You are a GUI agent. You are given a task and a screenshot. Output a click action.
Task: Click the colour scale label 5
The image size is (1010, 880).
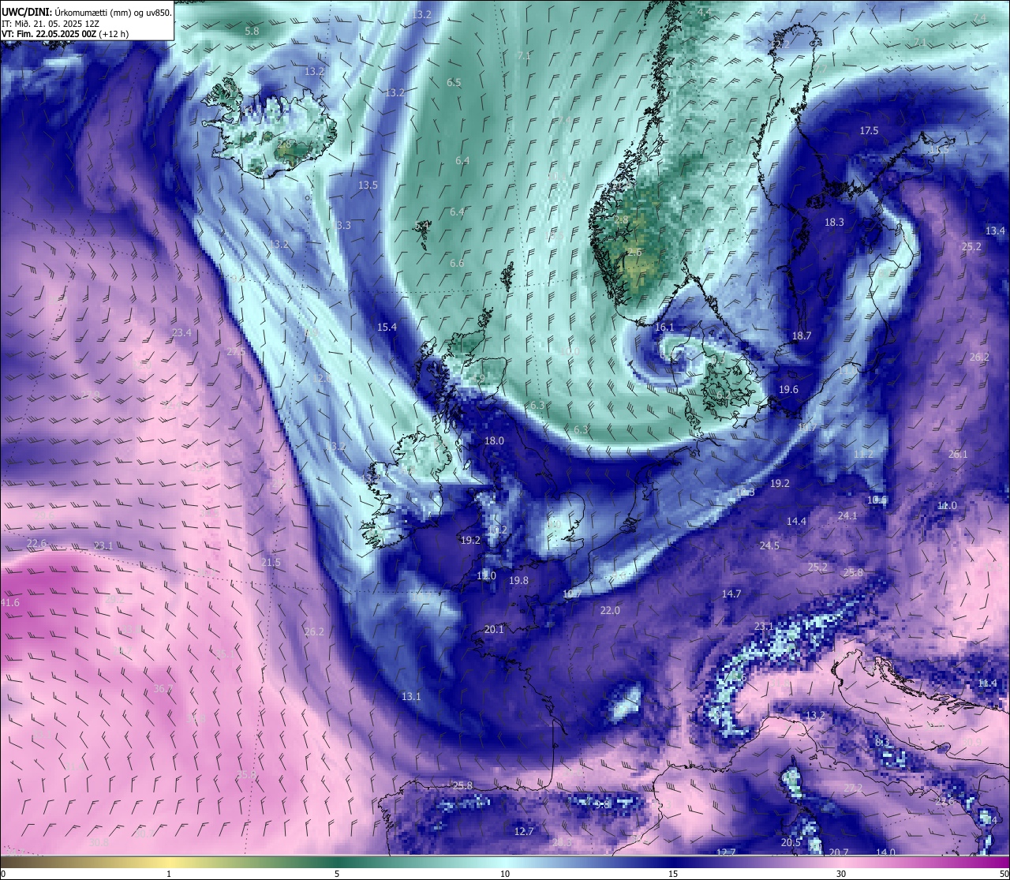(337, 874)
